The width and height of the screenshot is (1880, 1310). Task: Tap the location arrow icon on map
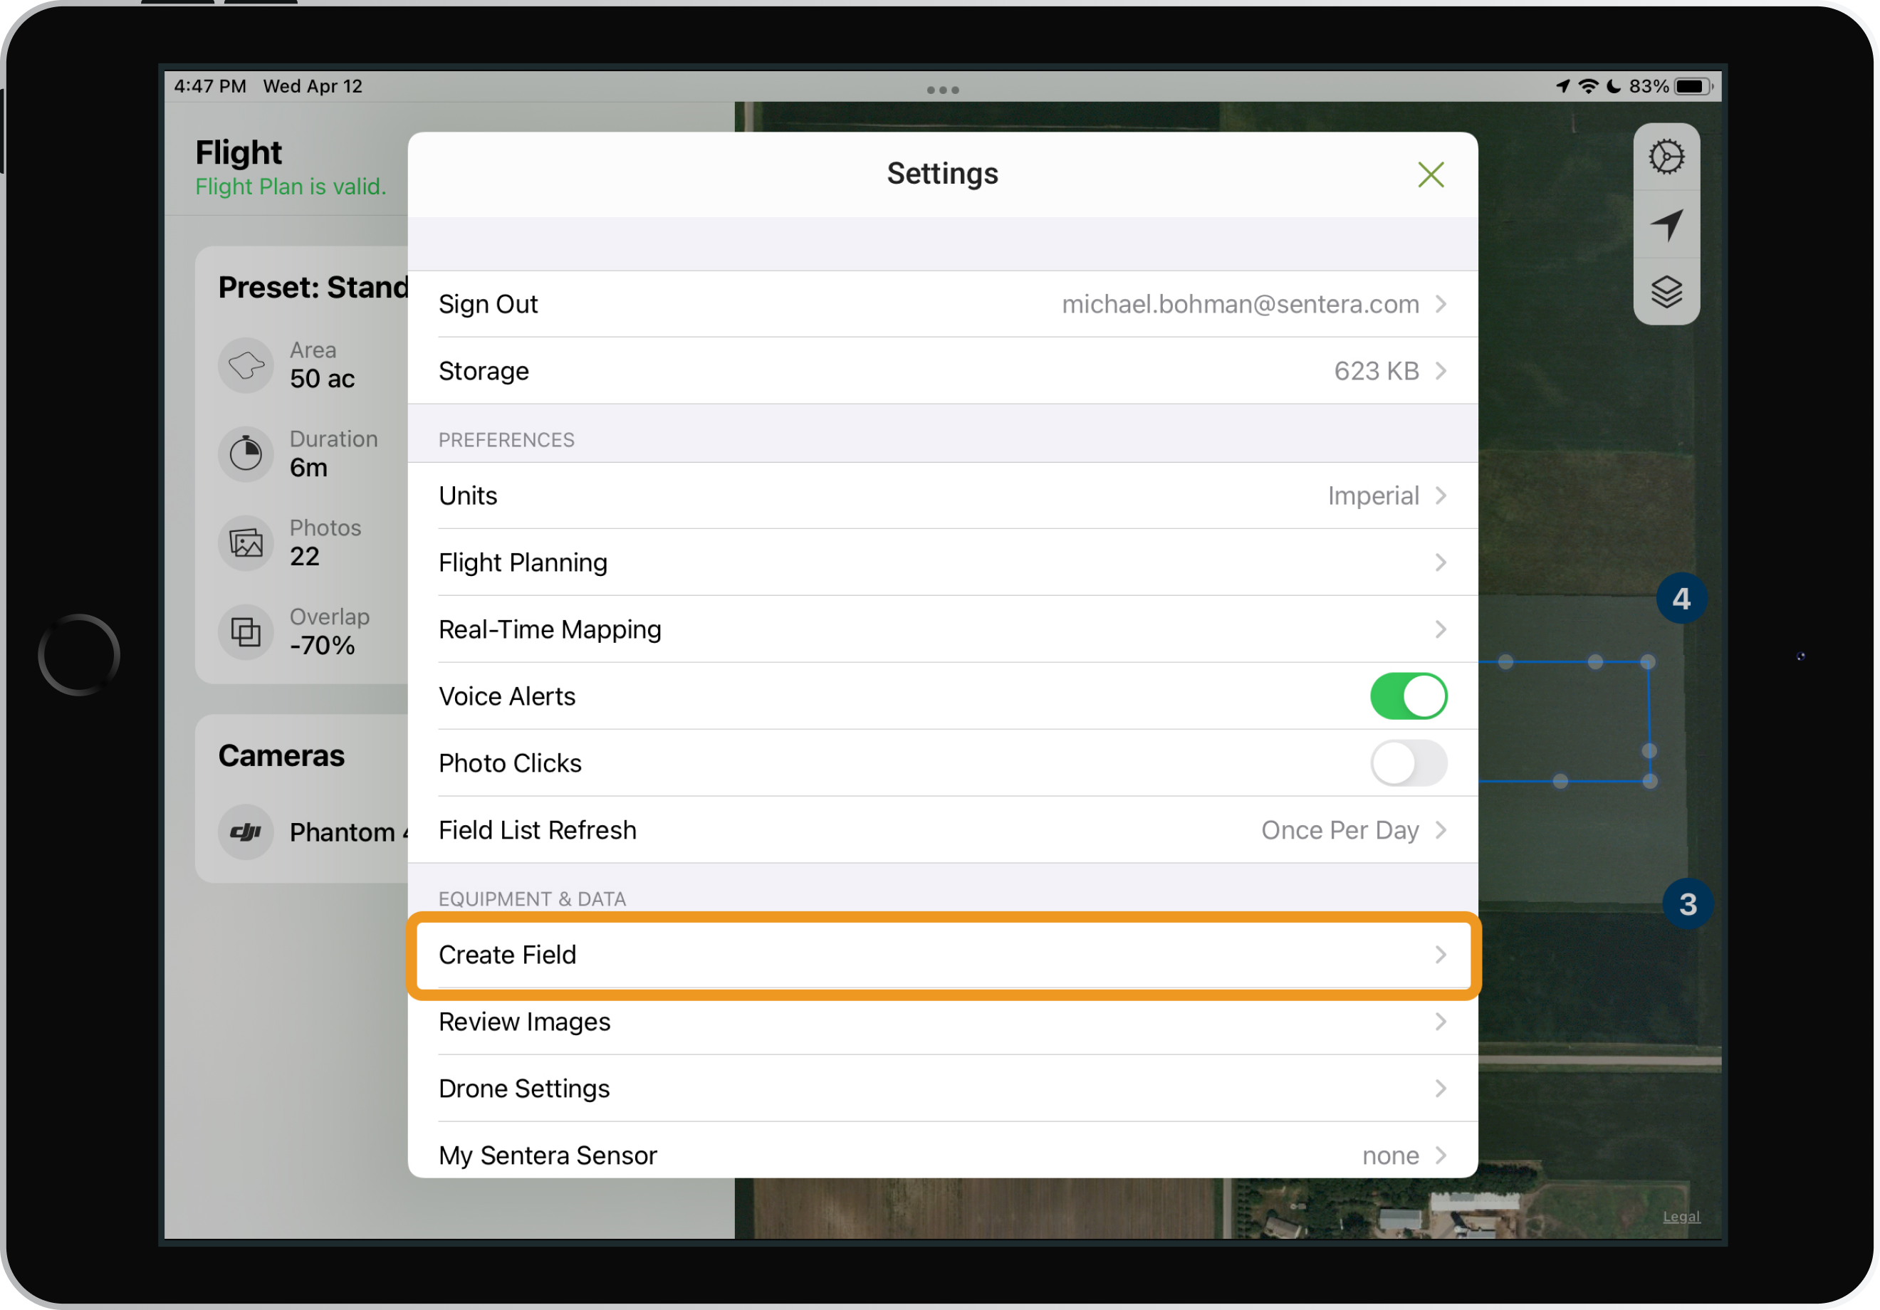coord(1666,224)
